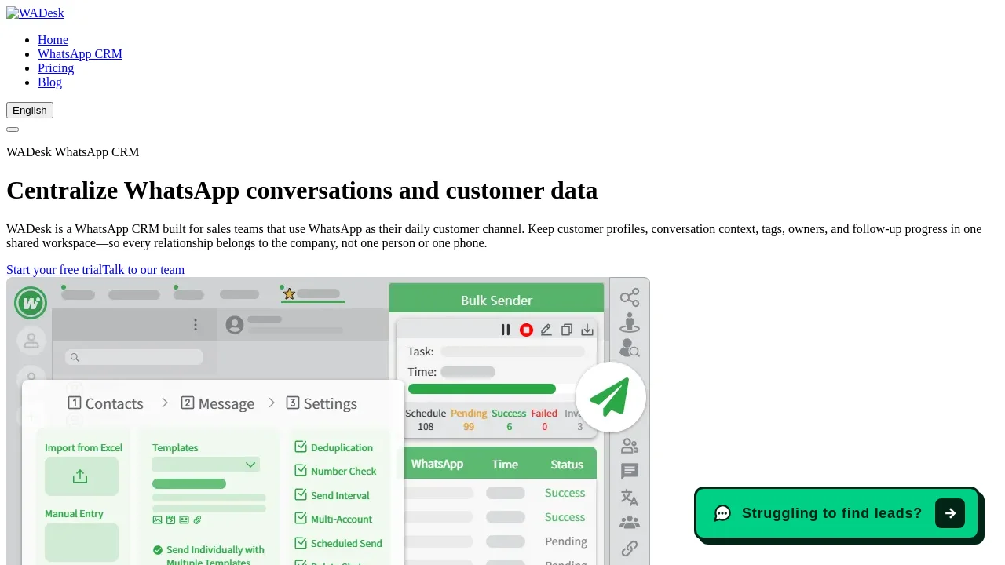Click the Import from Excel upload box
This screenshot has width=1005, height=565.
click(x=82, y=476)
